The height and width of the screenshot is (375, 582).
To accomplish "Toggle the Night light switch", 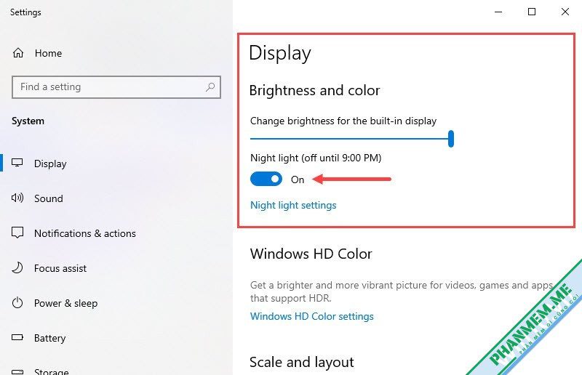I will tap(266, 180).
